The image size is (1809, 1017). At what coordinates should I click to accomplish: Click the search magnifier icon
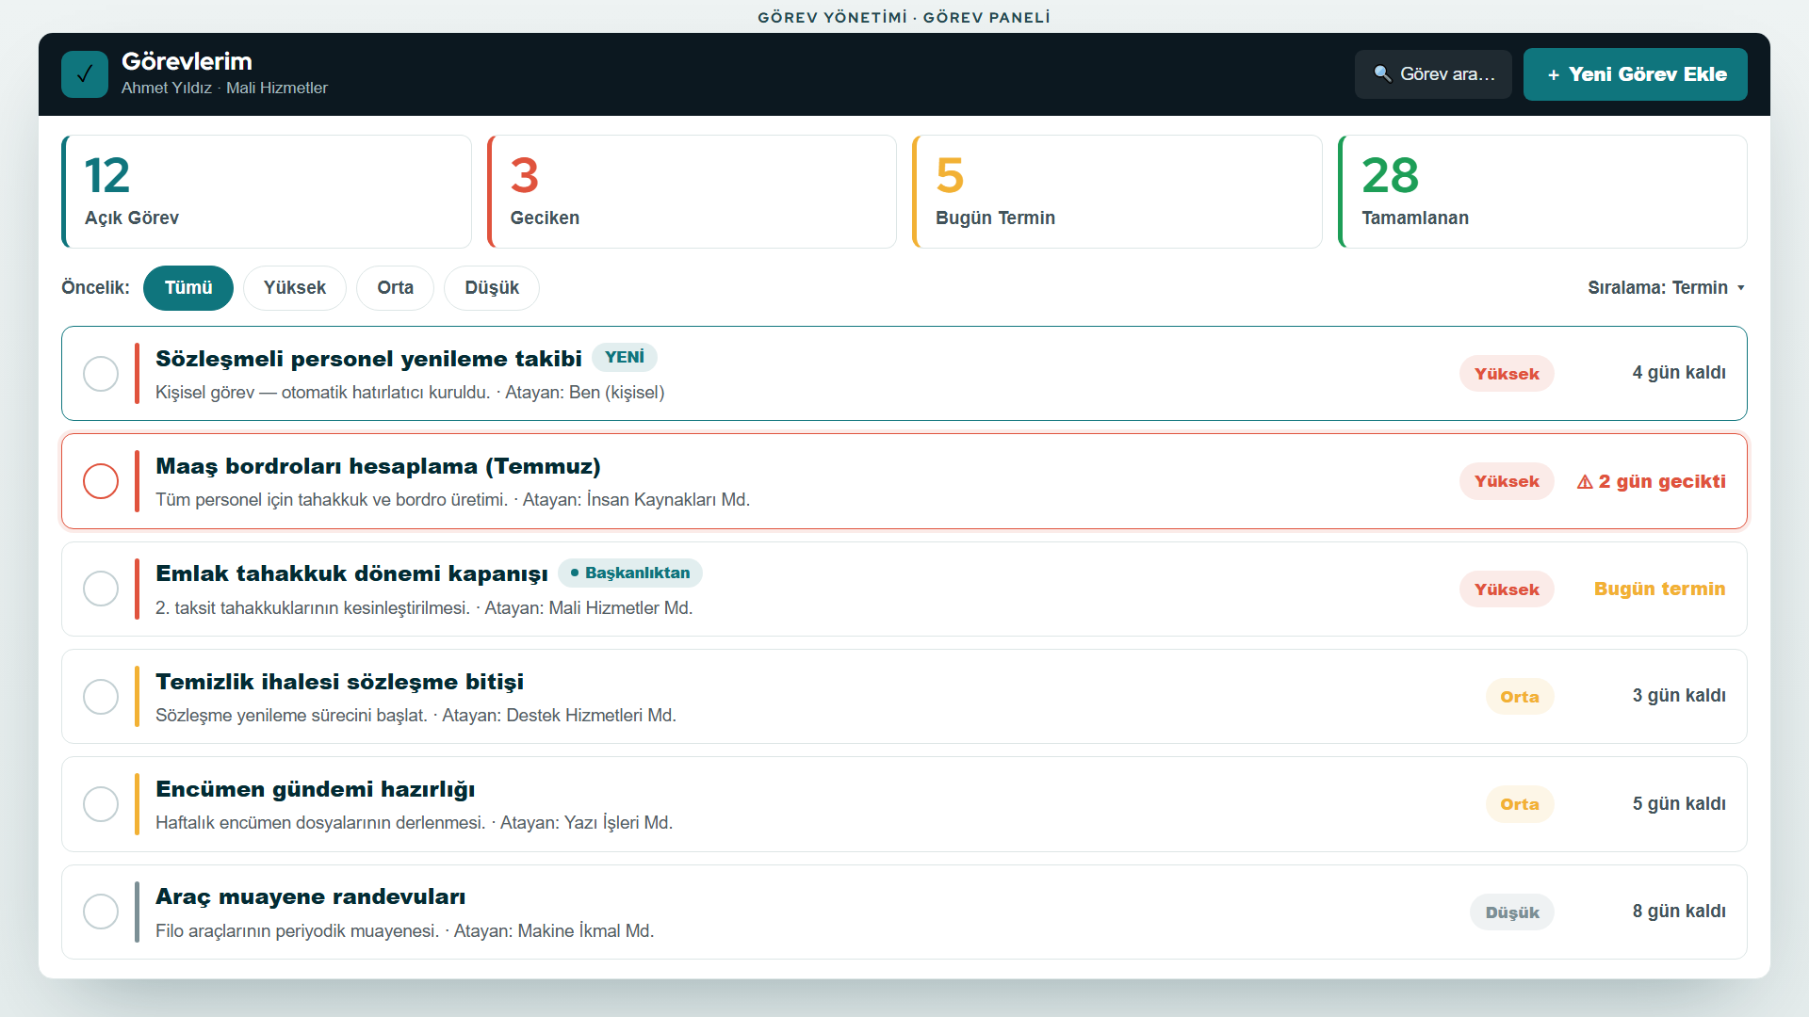tap(1382, 73)
